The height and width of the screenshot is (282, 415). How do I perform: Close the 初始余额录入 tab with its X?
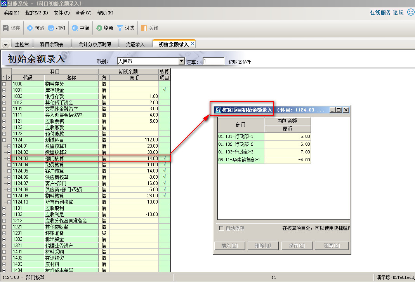click(x=193, y=44)
